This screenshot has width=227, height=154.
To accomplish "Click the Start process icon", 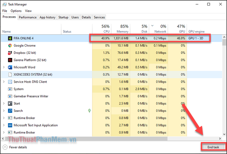I will point(10,103).
